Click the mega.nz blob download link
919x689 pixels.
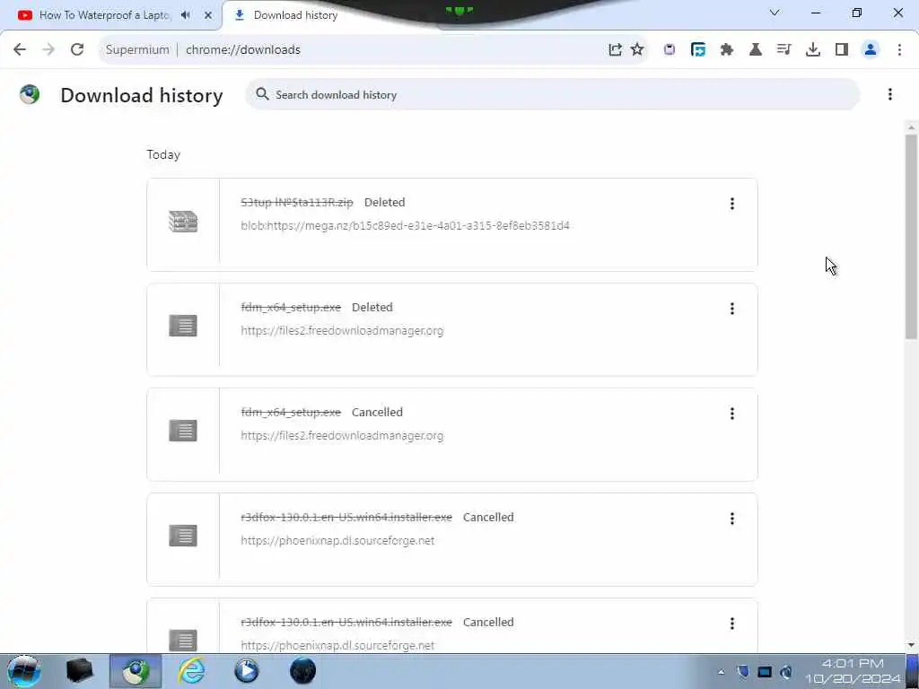click(x=405, y=225)
